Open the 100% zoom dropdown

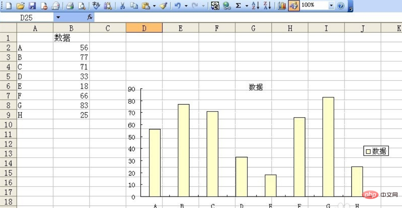(331, 5)
